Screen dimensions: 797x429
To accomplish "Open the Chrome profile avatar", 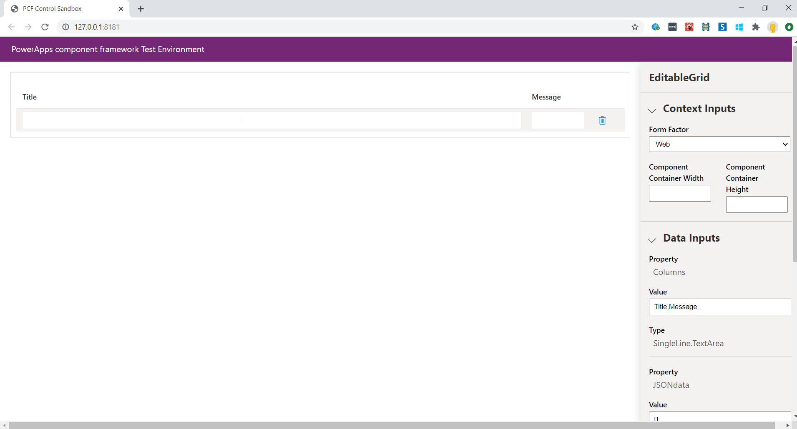I will [772, 27].
